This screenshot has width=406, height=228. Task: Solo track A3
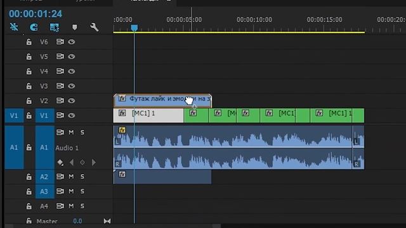click(82, 191)
